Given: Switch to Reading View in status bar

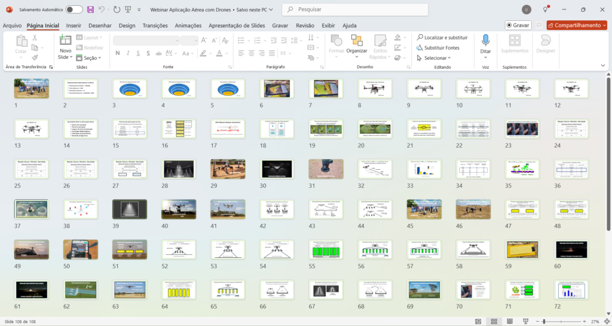Looking at the screenshot, I should coord(509,321).
